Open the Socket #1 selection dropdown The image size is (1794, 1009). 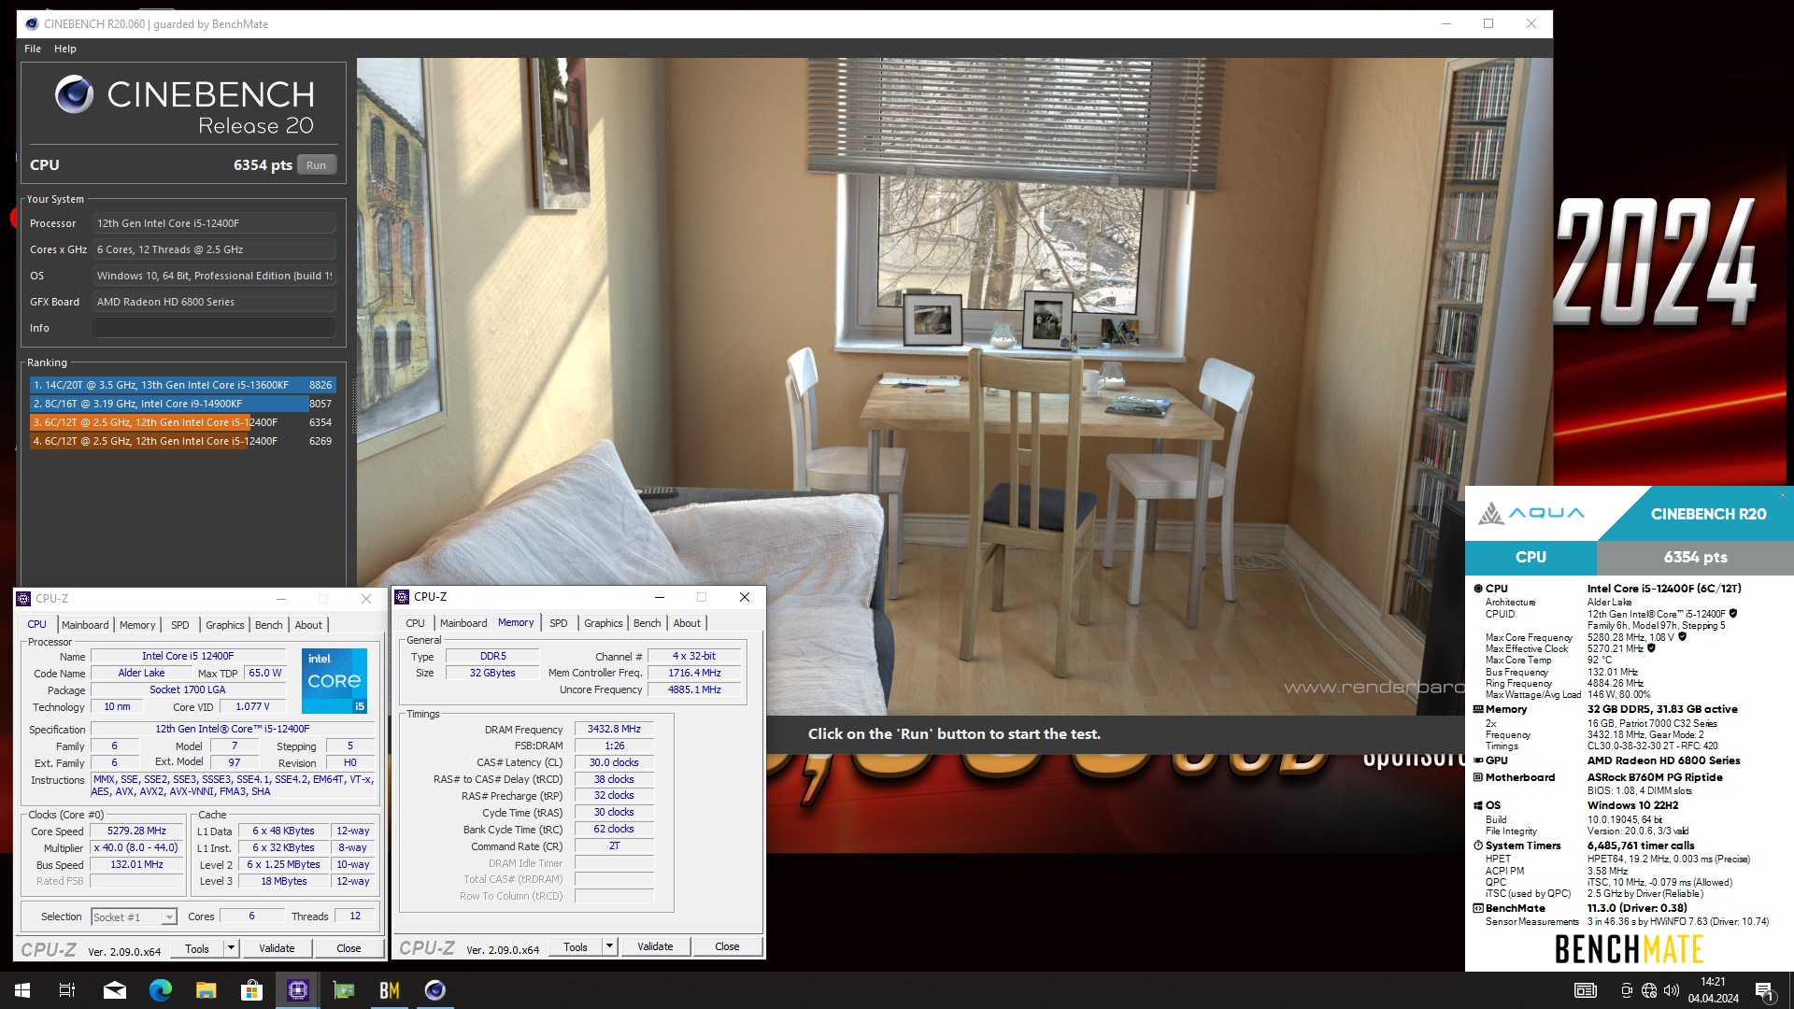click(x=134, y=917)
